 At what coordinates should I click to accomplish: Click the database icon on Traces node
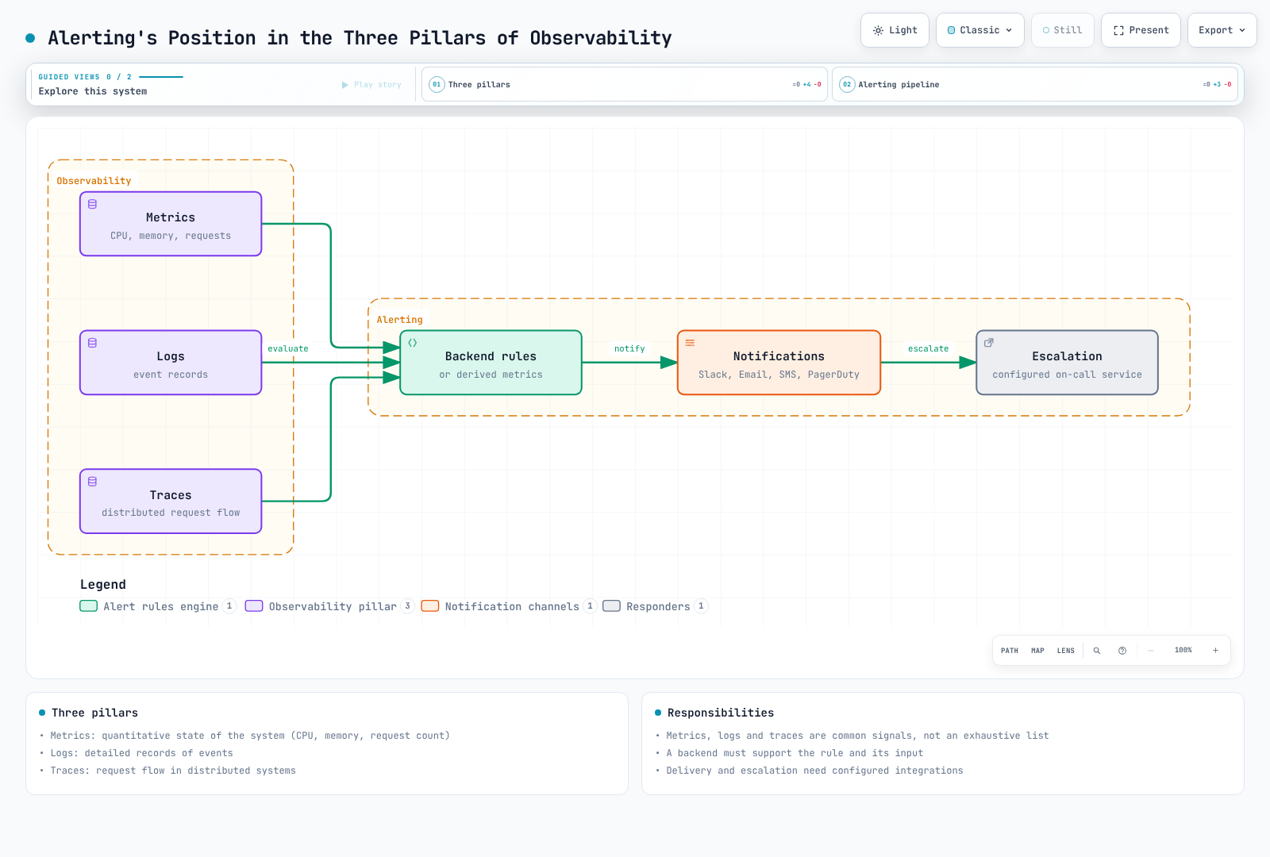pos(92,482)
